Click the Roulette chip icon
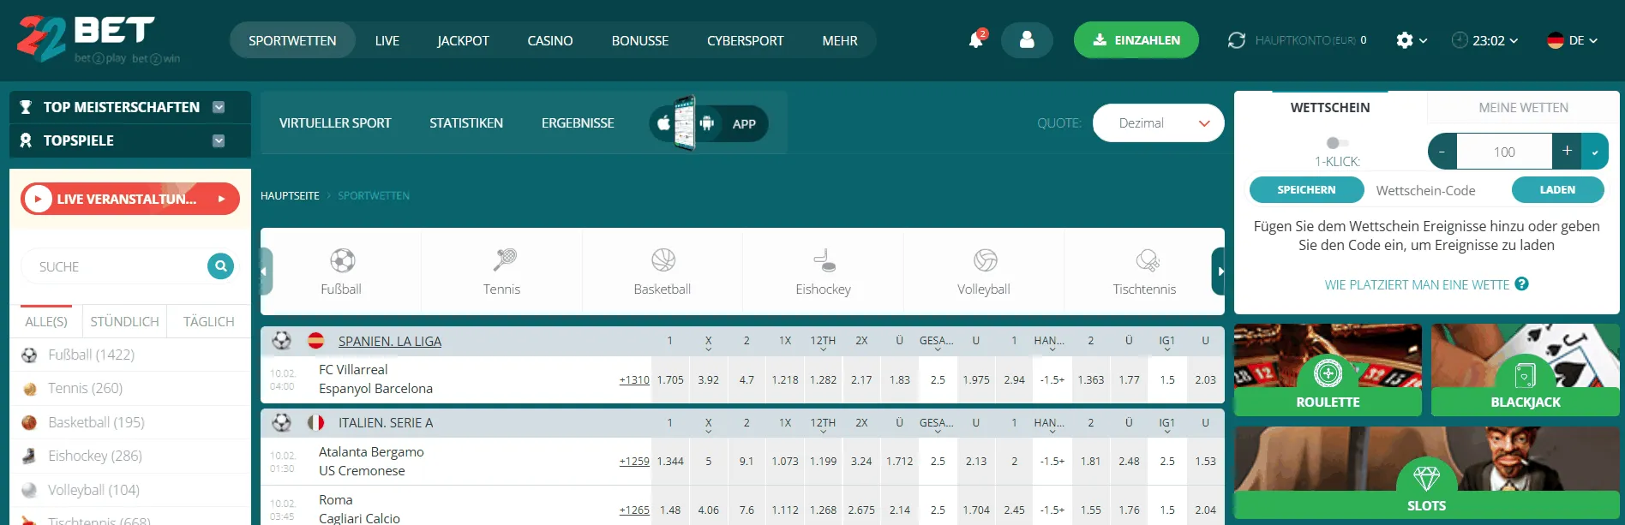 pos(1328,373)
